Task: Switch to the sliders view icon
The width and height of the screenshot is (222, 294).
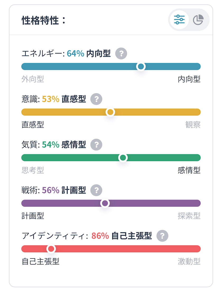Action: pyautogui.click(x=179, y=20)
